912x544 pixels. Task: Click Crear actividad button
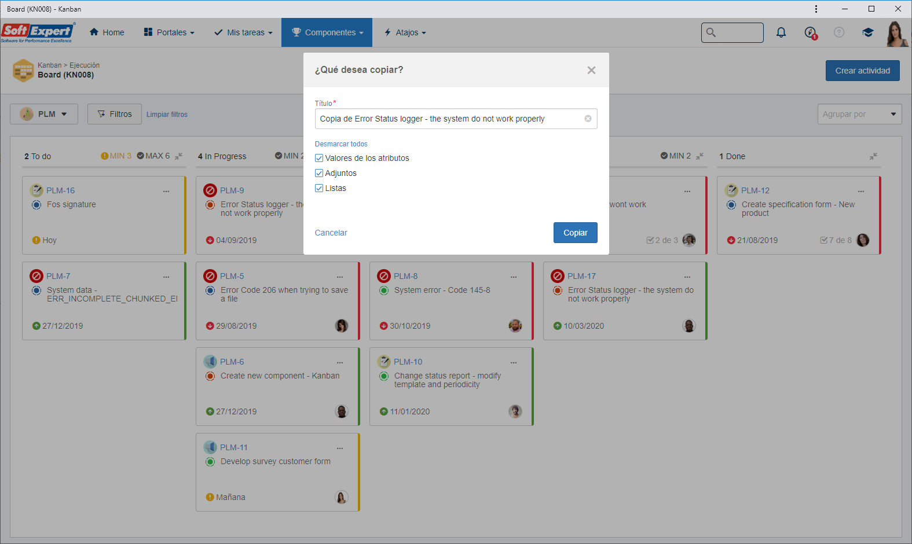[x=862, y=71]
